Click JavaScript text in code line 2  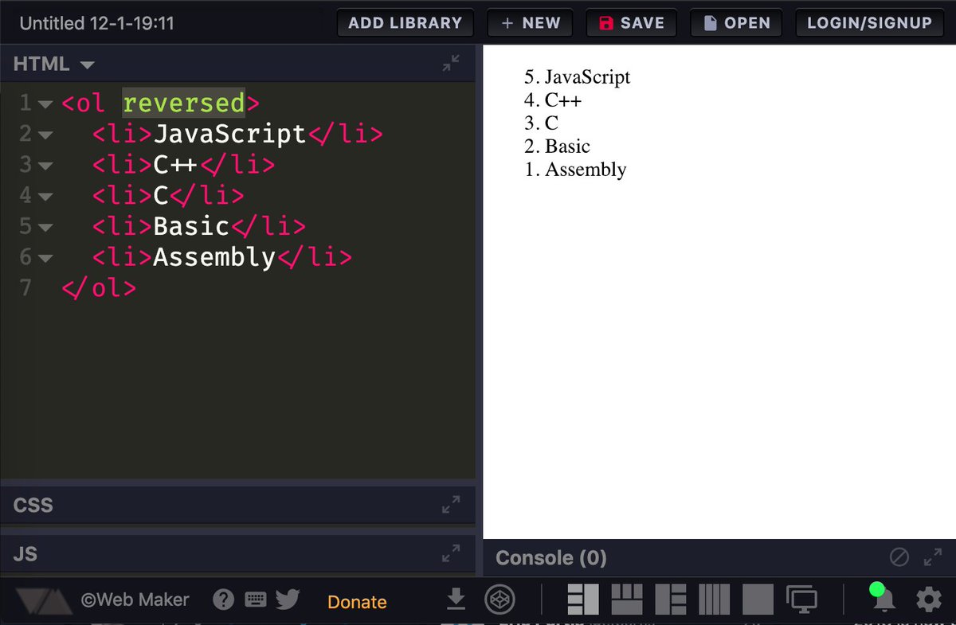point(229,134)
